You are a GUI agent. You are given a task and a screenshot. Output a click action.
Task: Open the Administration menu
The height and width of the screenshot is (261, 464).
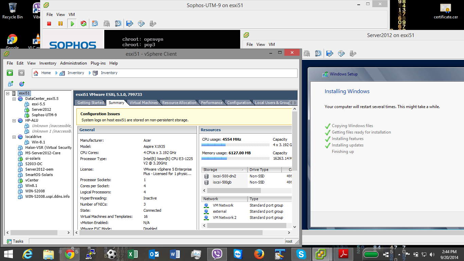[73, 63]
